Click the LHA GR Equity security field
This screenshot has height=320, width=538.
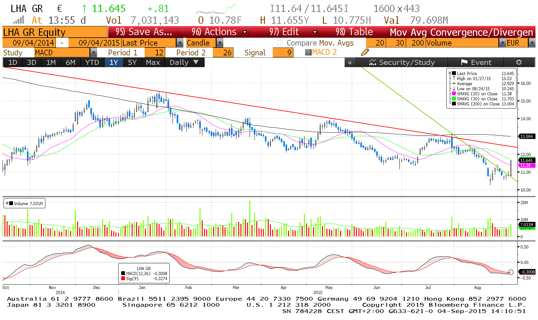(x=55, y=32)
